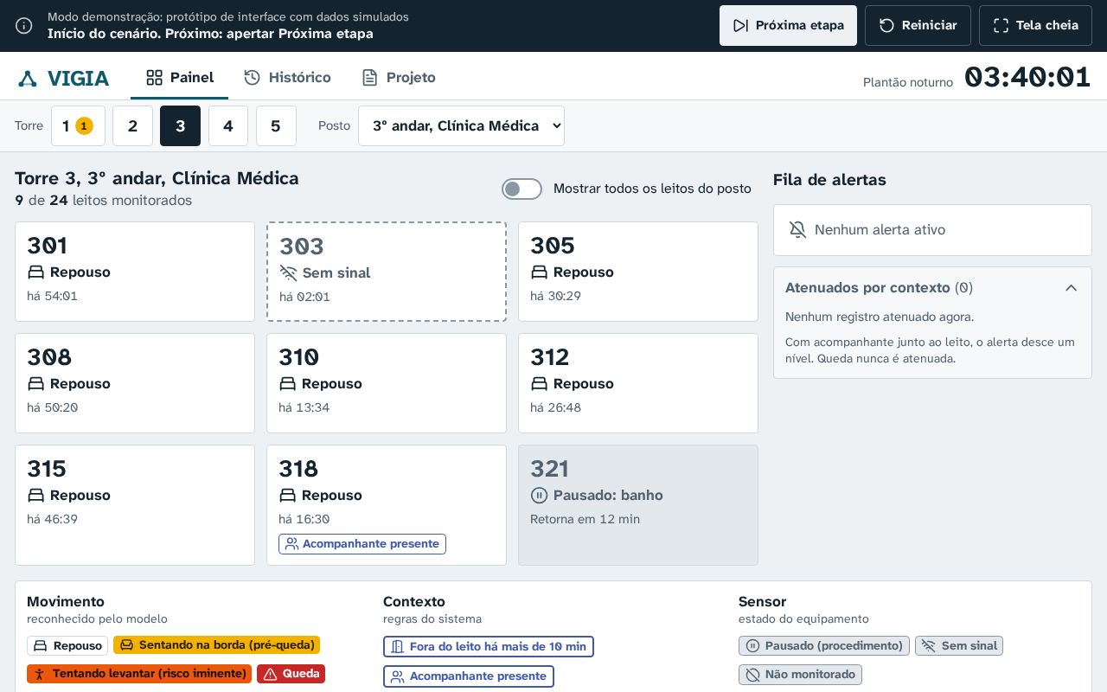The image size is (1107, 692).
Task: Open the Histórico tab
Action: point(287,78)
